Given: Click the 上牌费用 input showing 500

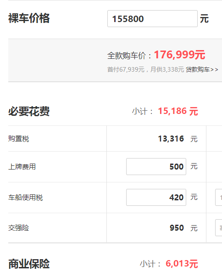Looking at the screenshot, I should (x=156, y=166).
